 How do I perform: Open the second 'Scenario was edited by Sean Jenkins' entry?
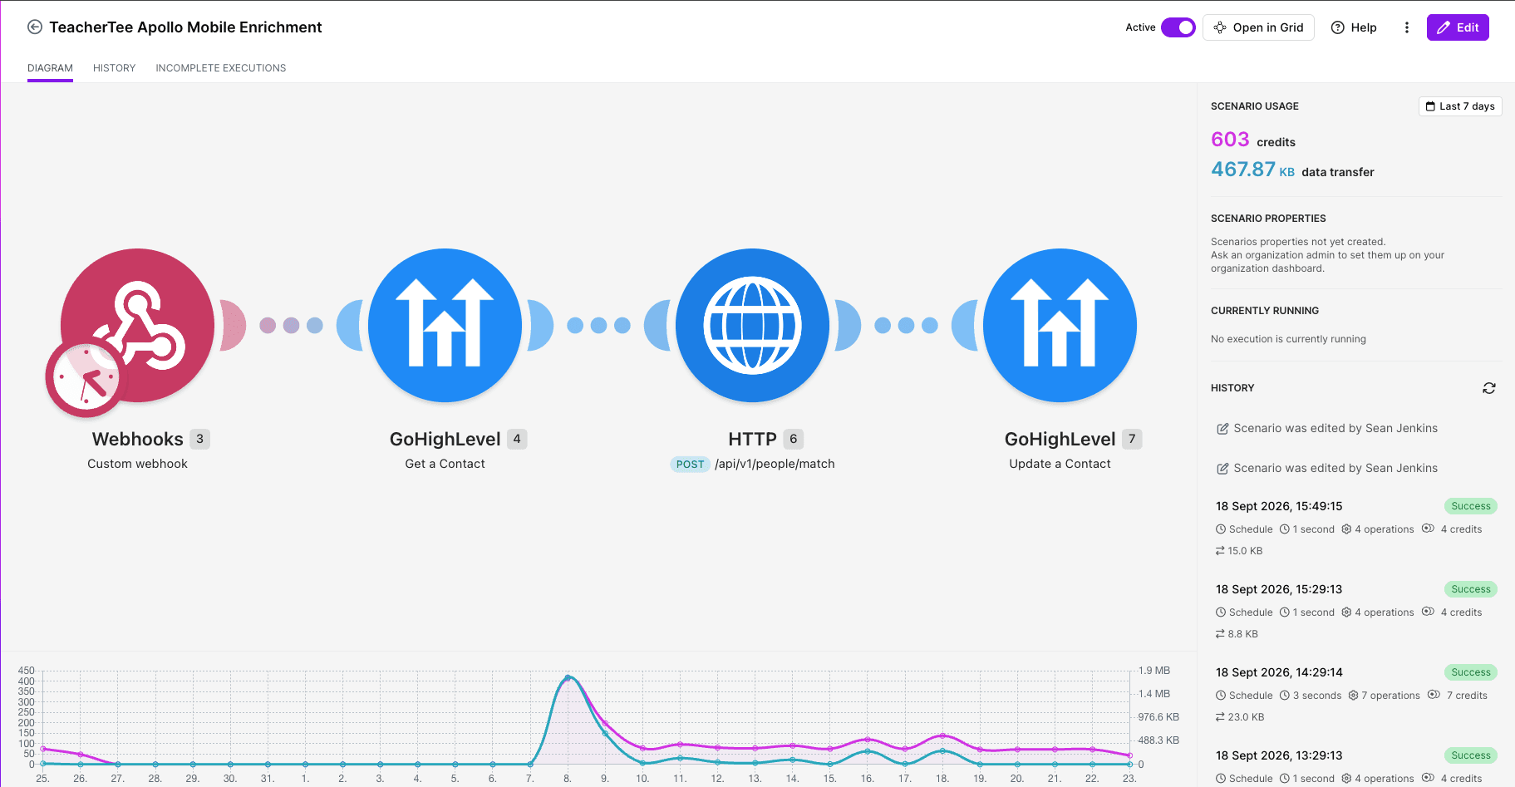pyautogui.click(x=1327, y=468)
